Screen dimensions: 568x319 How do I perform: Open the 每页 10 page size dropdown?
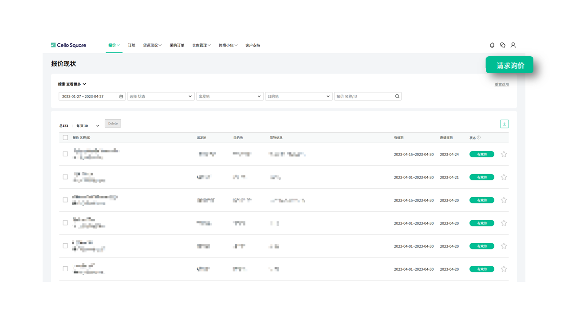[x=87, y=126]
